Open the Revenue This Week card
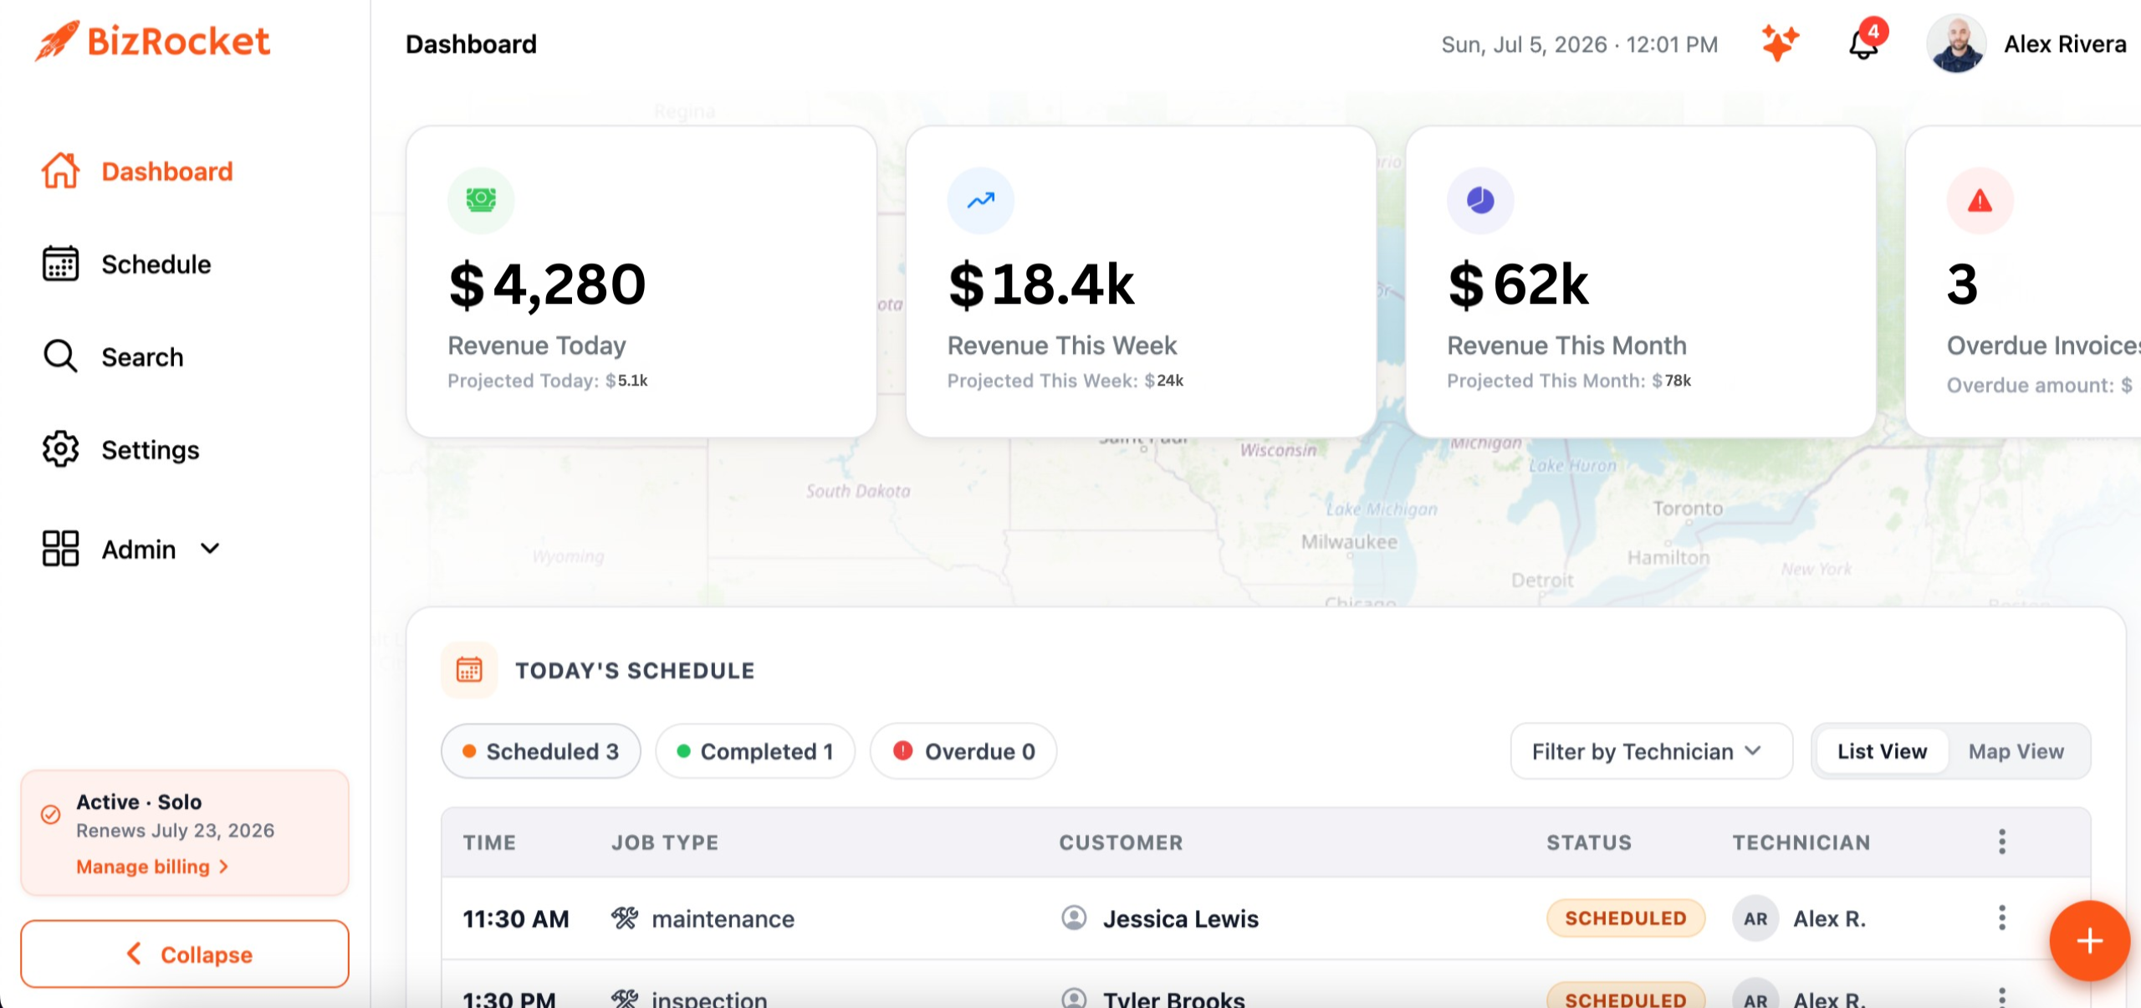The height and width of the screenshot is (1008, 2141). 1141,281
